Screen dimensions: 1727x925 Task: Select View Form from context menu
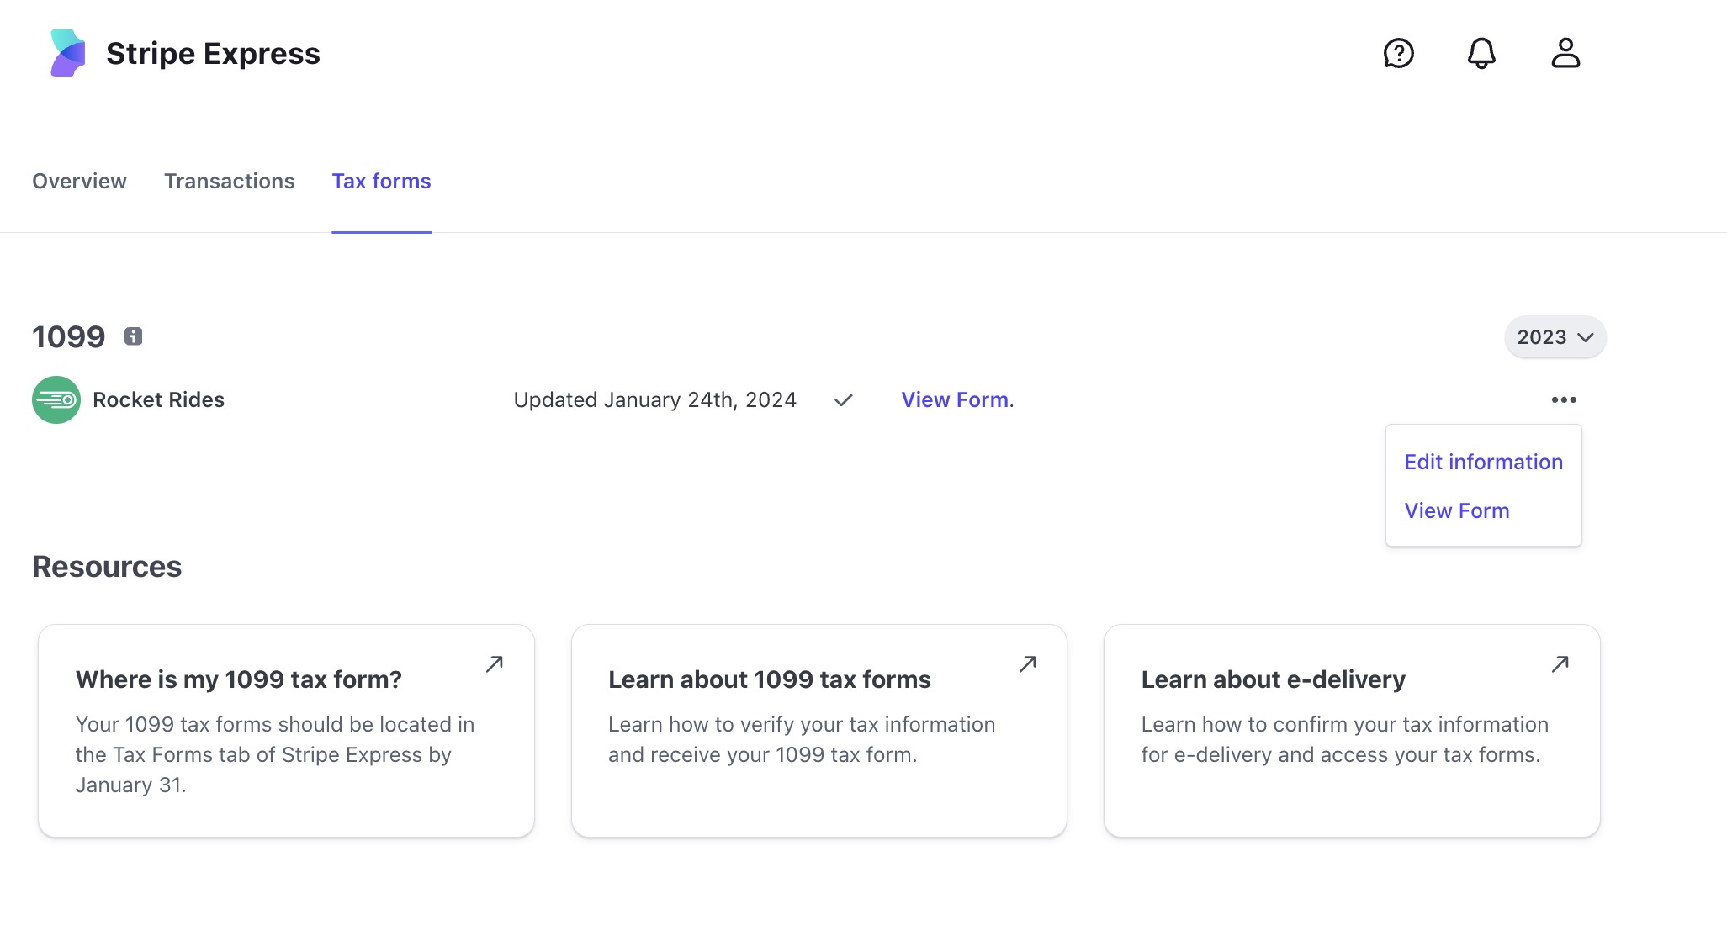[x=1458, y=510]
